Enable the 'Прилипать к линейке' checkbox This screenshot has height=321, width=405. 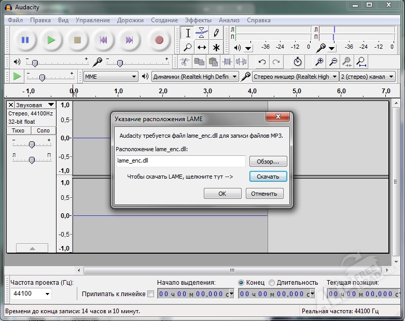click(x=151, y=294)
